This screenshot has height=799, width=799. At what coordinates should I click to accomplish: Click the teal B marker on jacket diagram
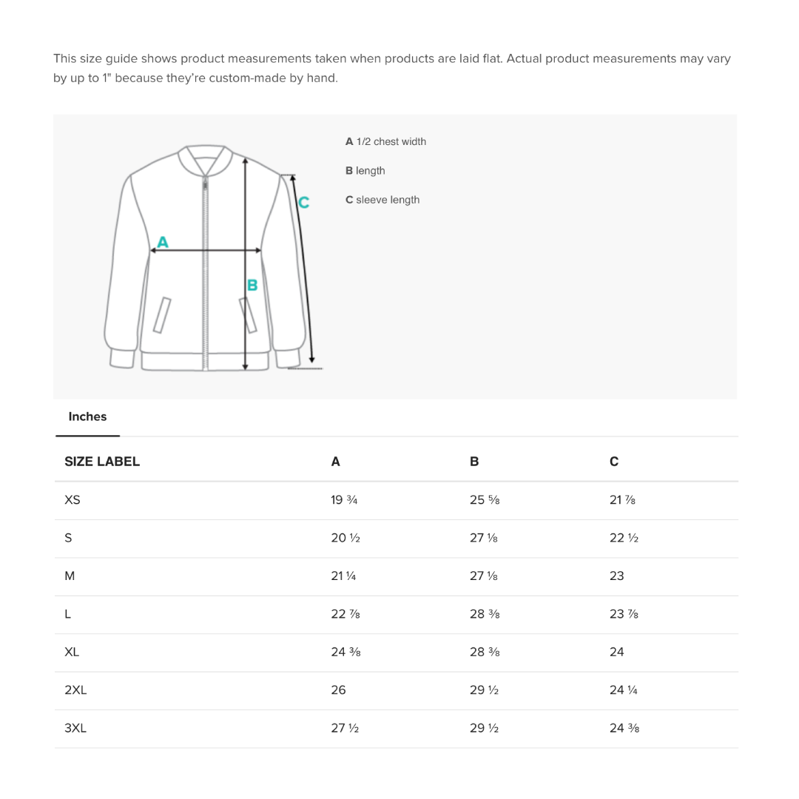pos(252,285)
